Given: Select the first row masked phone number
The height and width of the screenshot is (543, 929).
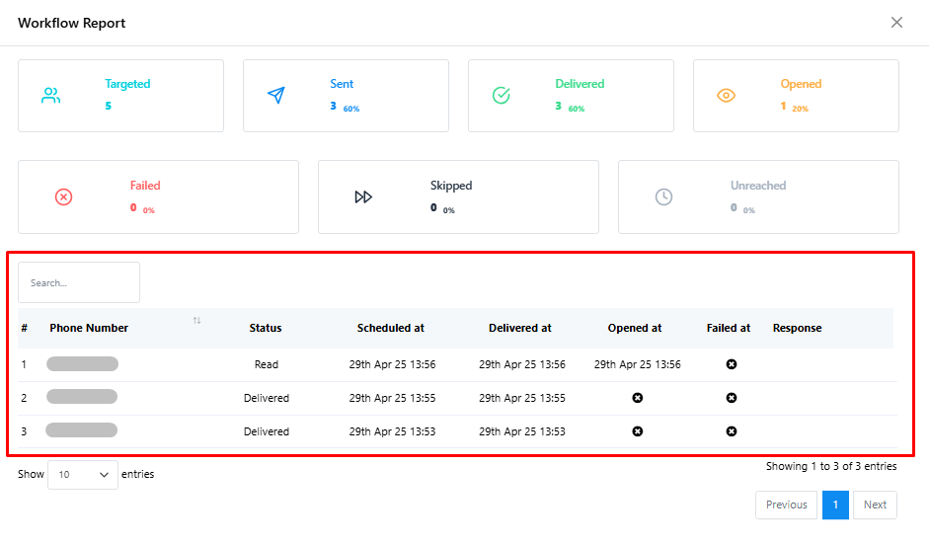Looking at the screenshot, I should [x=82, y=364].
